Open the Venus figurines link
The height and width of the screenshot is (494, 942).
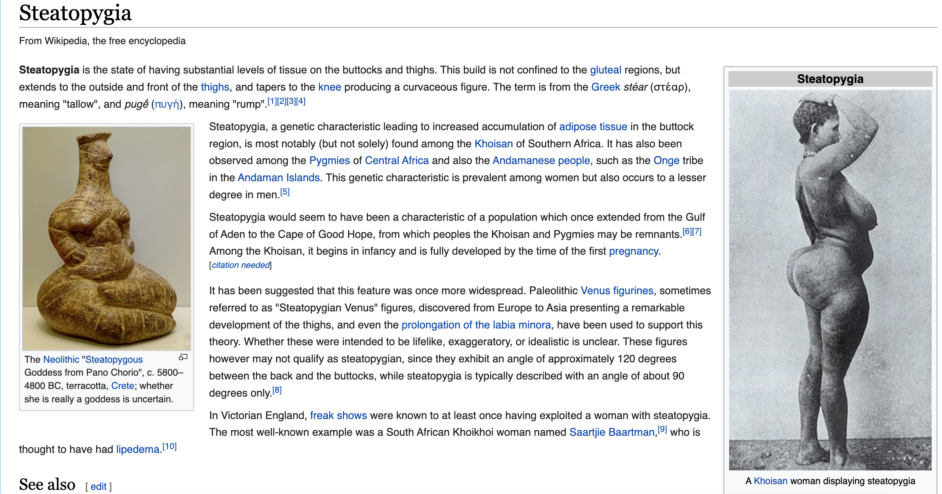point(617,291)
